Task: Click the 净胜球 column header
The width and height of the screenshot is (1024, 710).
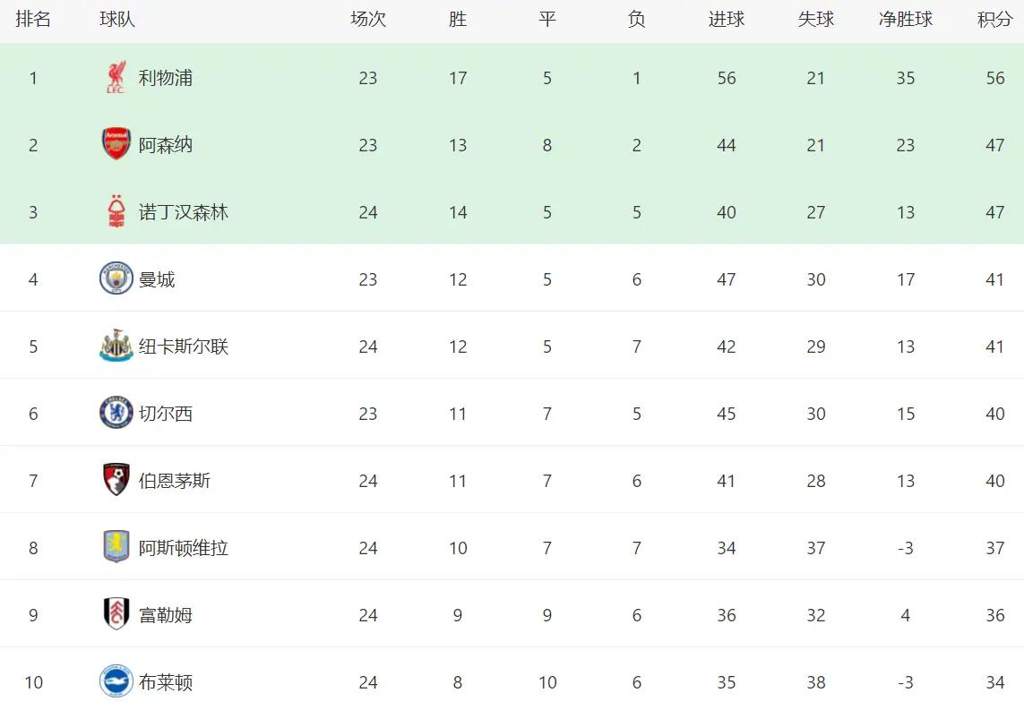Action: 905,20
